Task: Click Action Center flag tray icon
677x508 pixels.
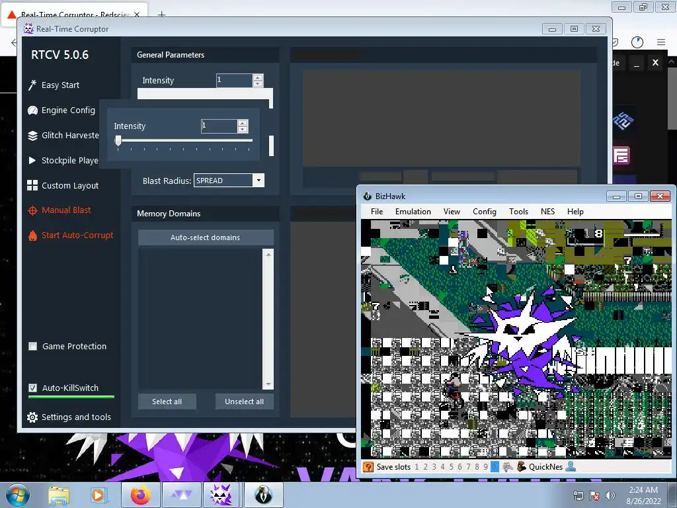Action: (594, 496)
